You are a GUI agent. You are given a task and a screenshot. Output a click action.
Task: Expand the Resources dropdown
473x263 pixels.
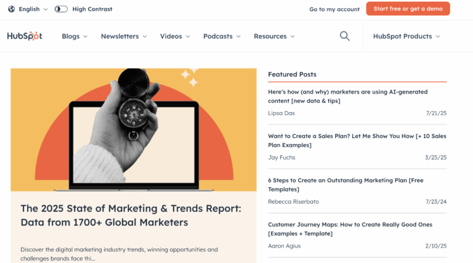coord(274,36)
